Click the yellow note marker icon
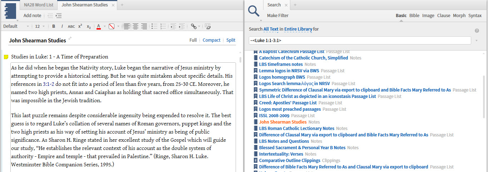The height and width of the screenshot is (172, 488). pyautogui.click(x=6, y=57)
